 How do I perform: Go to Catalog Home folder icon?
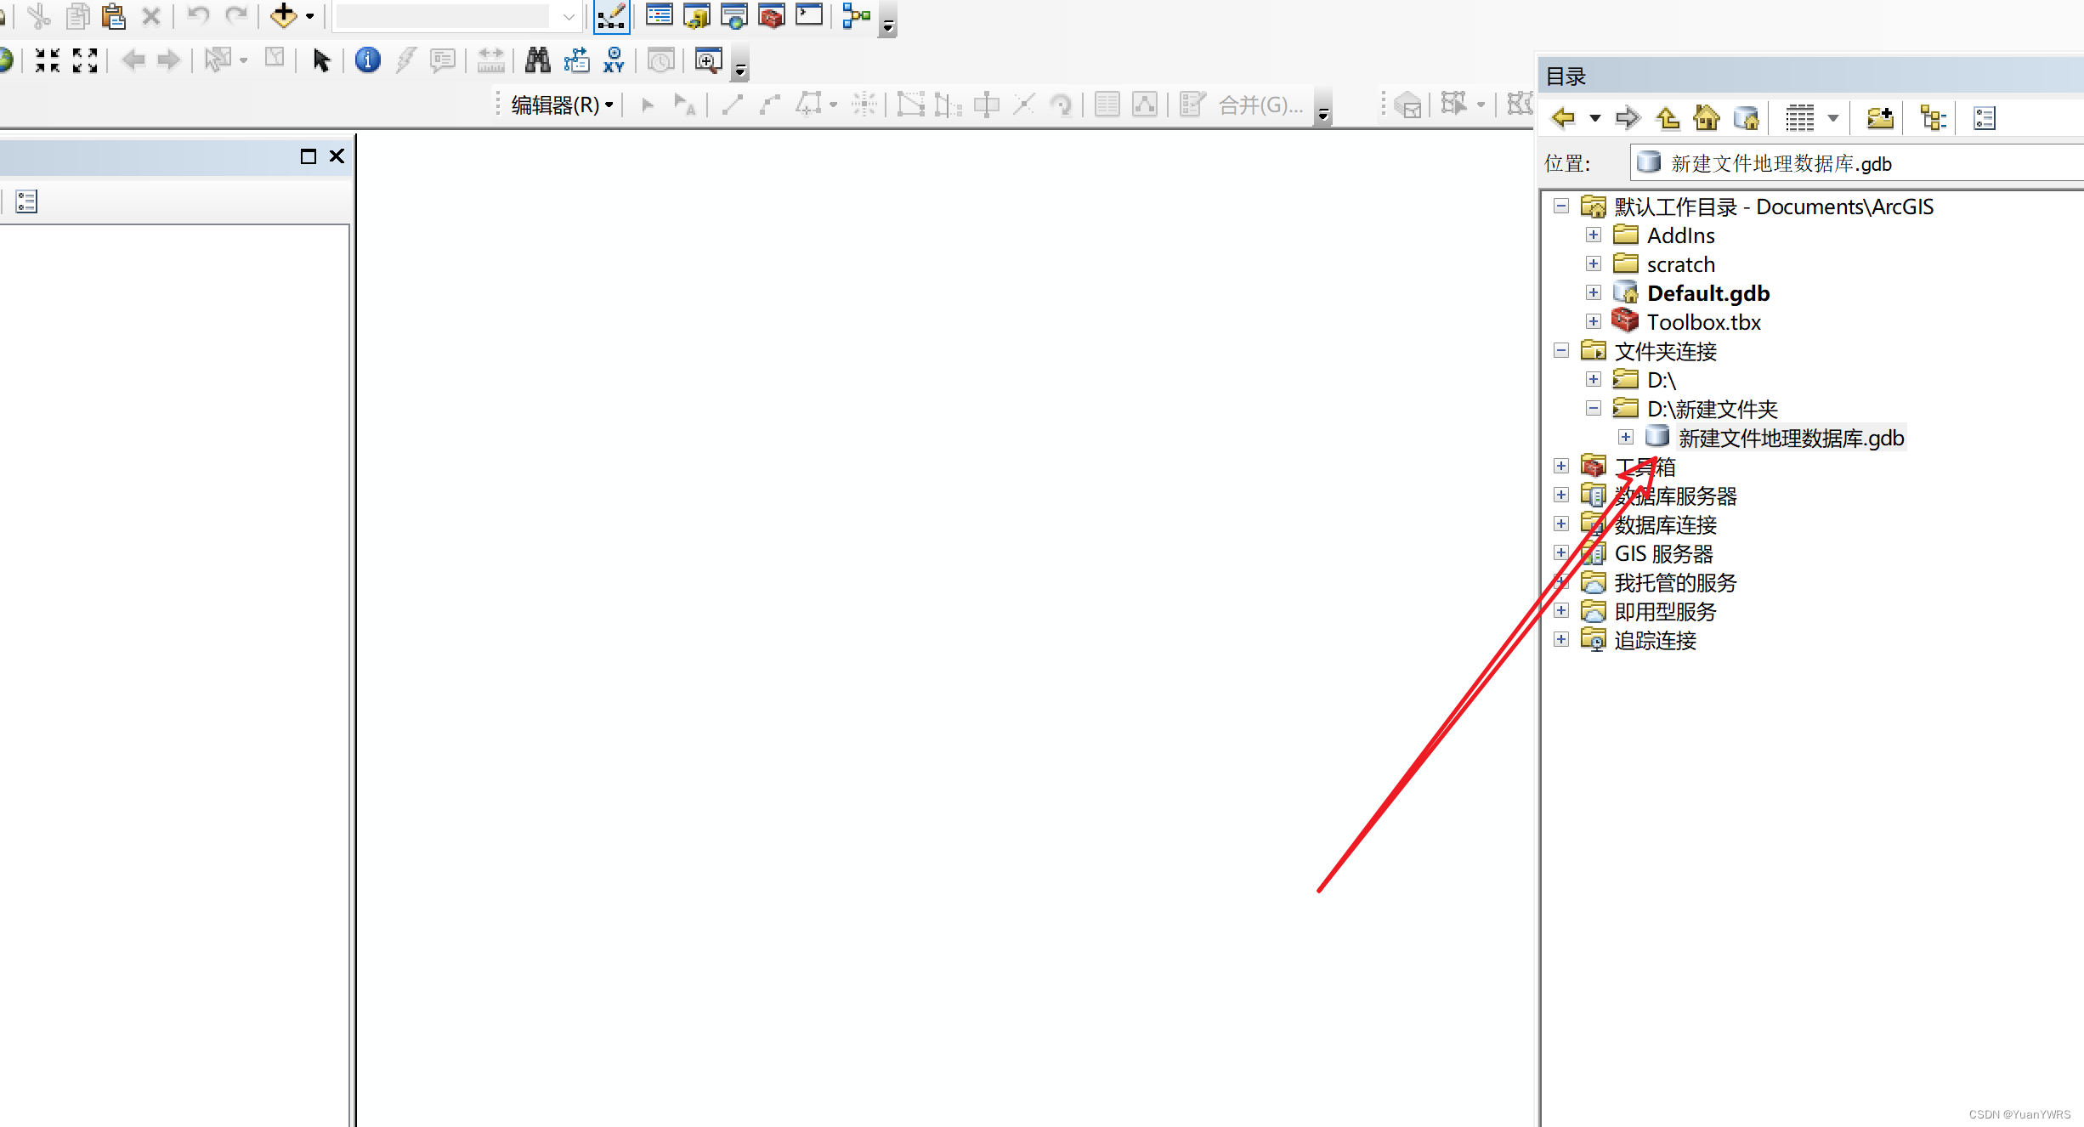1707,118
